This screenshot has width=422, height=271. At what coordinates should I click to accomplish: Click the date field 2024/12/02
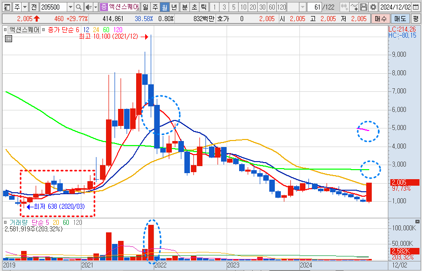(x=395, y=7)
